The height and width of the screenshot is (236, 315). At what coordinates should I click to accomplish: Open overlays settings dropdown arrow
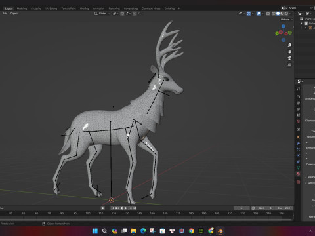click(262, 14)
